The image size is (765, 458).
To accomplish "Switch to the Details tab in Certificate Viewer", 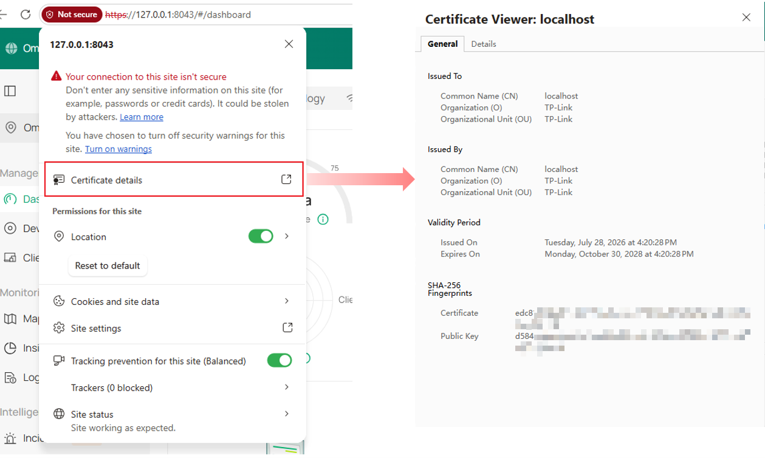I will 484,44.
